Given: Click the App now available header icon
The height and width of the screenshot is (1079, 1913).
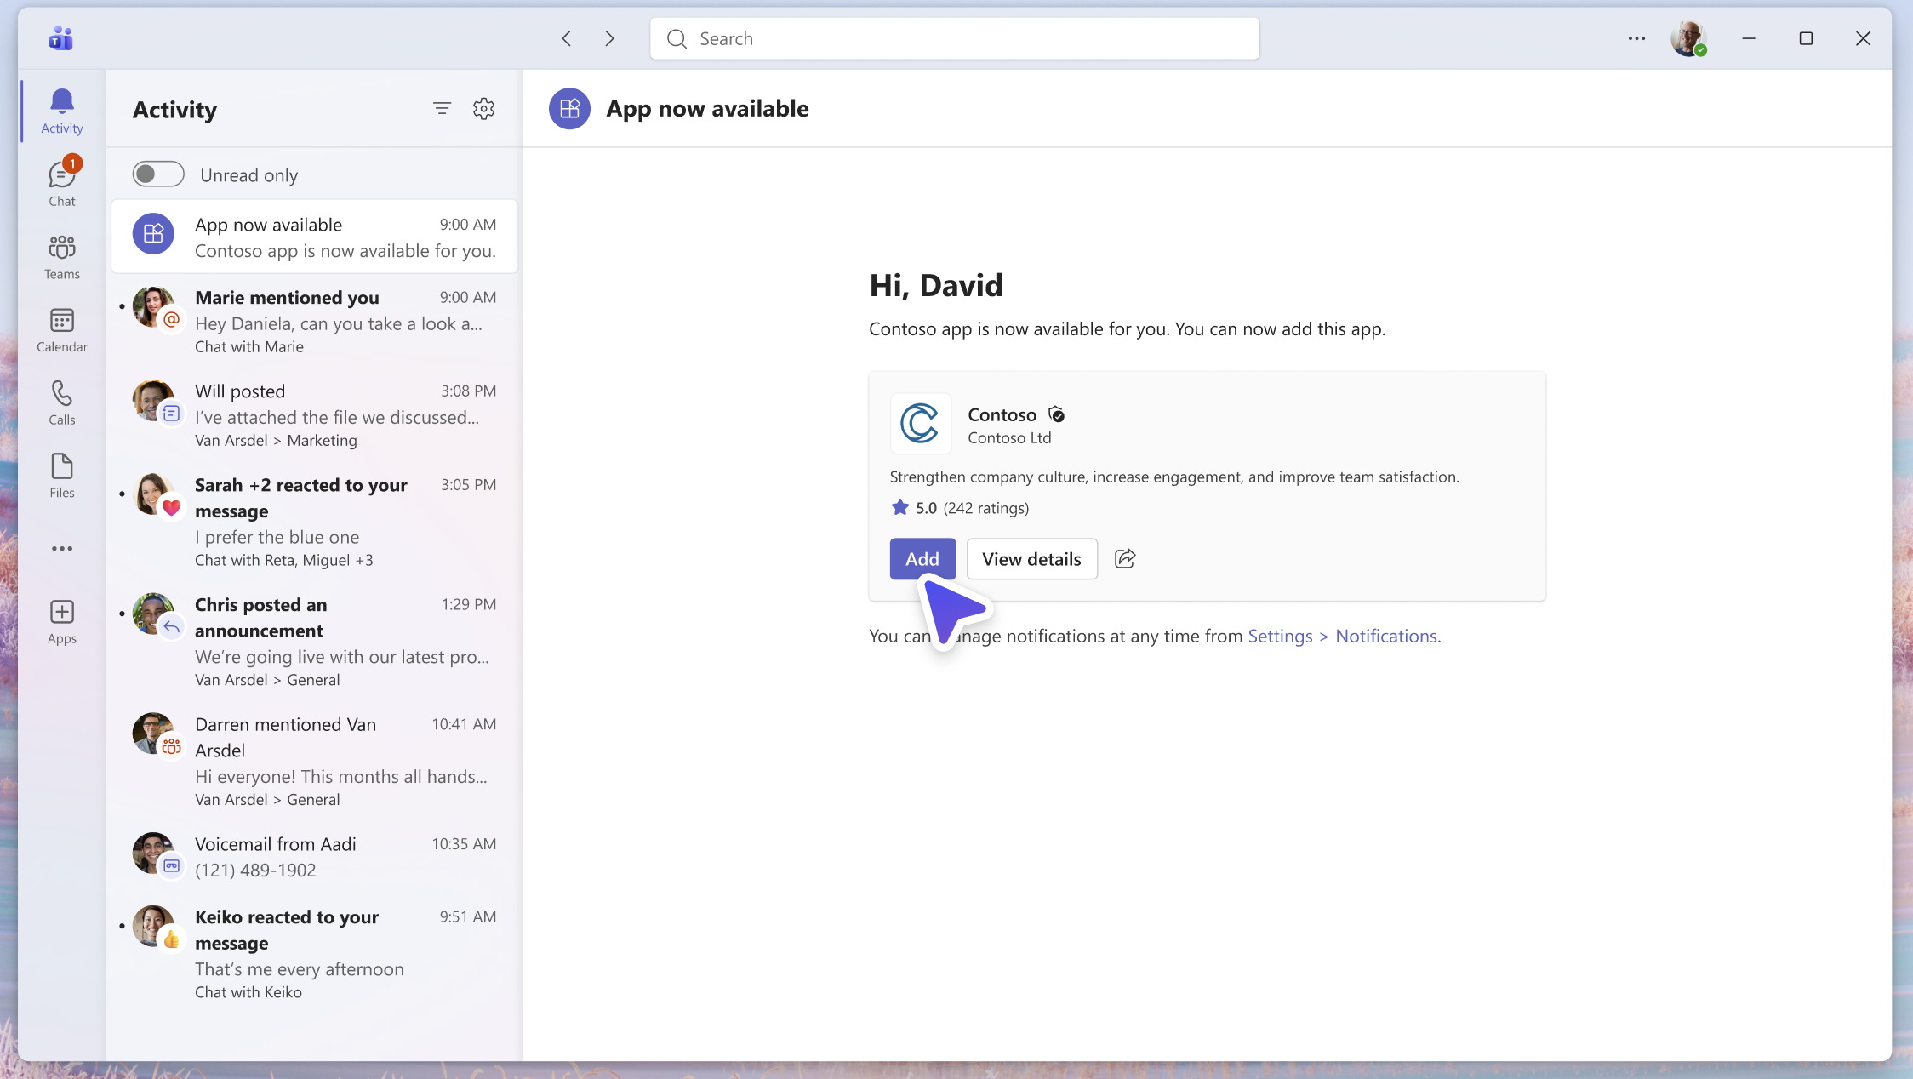Looking at the screenshot, I should [569, 109].
